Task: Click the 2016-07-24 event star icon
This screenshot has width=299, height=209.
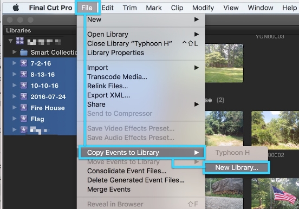Action: [x=24, y=97]
